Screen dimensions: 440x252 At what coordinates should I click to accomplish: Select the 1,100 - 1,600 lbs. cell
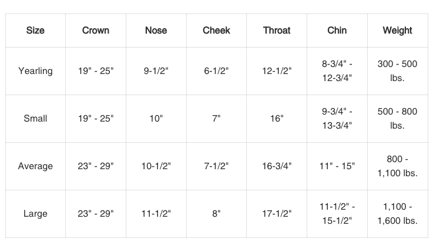click(x=398, y=214)
